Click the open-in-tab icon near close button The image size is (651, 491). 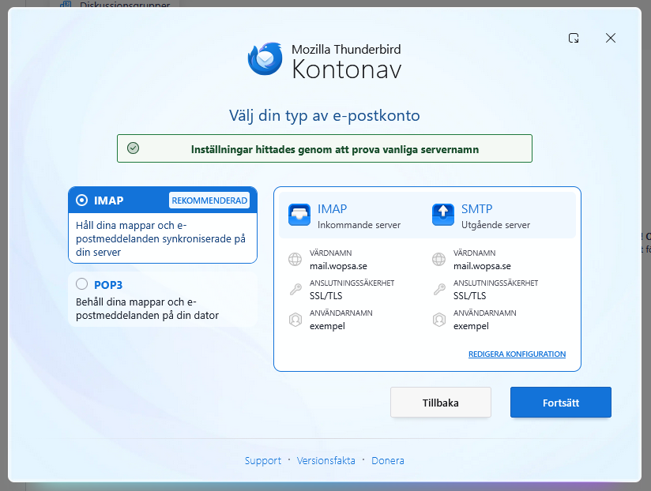[574, 38]
